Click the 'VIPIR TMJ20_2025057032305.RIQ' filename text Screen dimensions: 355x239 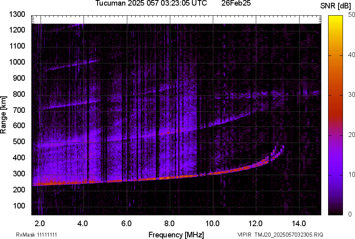280,235
